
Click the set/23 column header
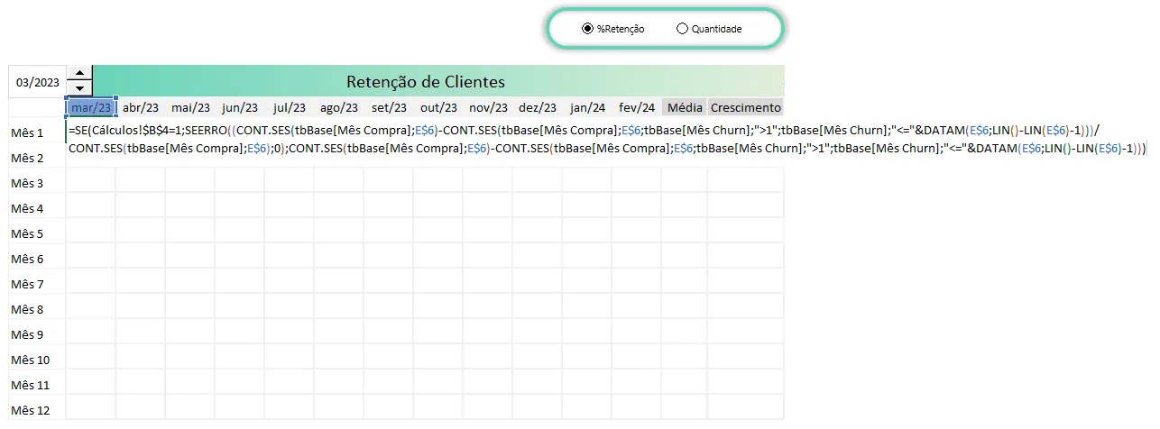tap(389, 107)
